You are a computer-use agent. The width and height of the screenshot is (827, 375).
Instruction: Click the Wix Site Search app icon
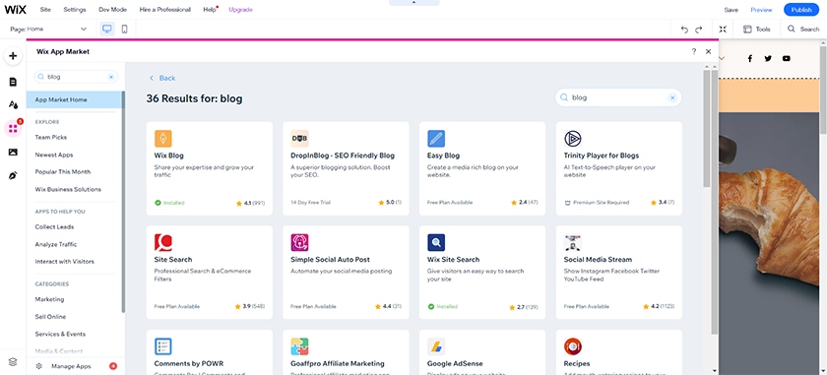[436, 242]
